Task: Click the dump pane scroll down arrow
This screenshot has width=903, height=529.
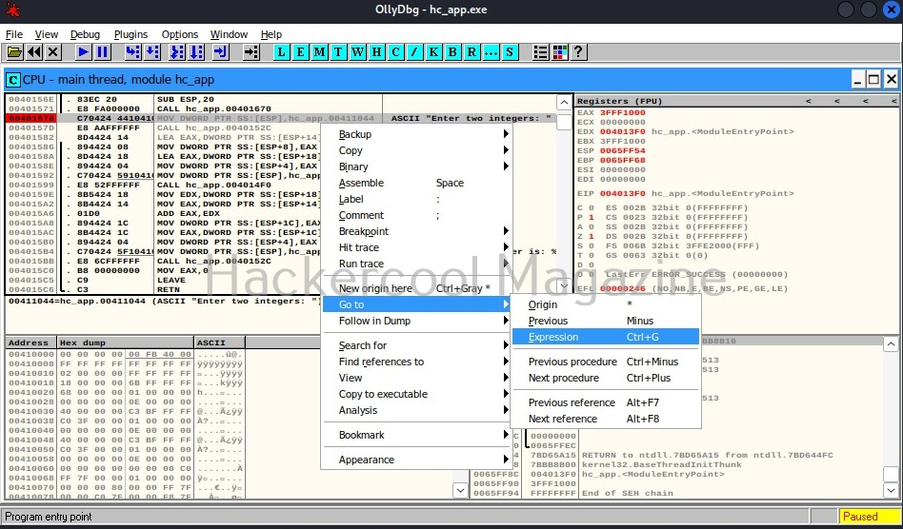Action: pyautogui.click(x=460, y=491)
